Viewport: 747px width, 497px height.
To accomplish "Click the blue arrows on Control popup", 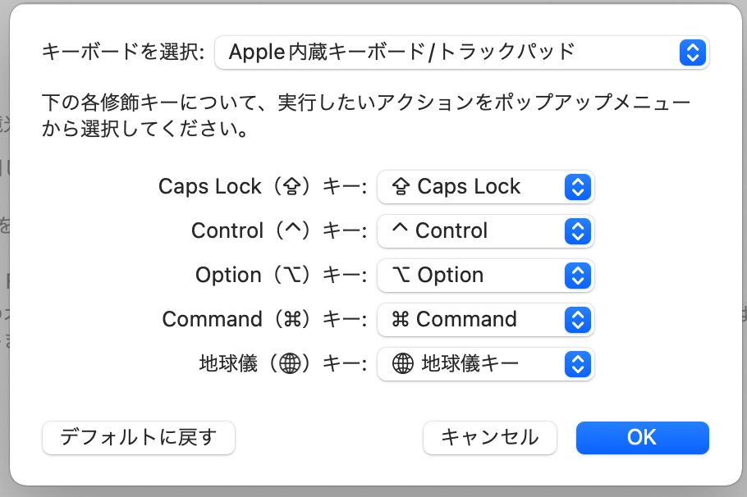I will pos(578,231).
